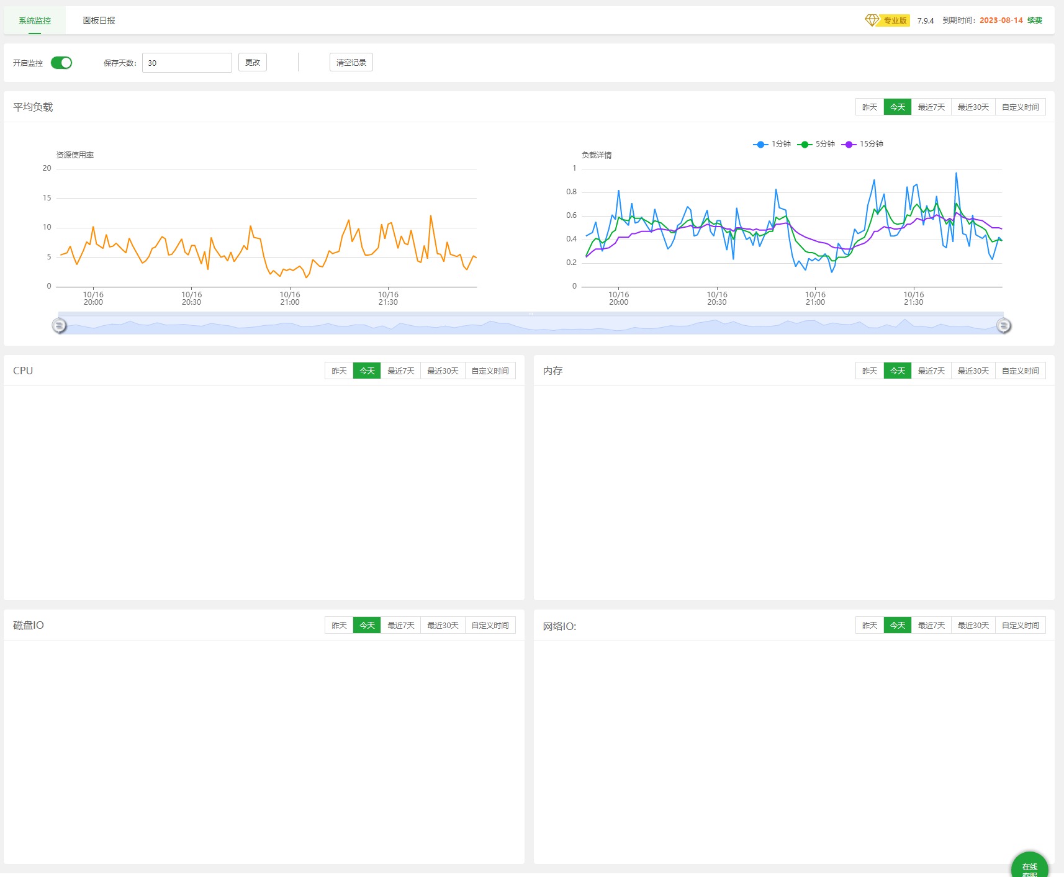Viewport: 1064px width, 877px height.
Task: Click the 续费 renewal link
Action: 1035,20
